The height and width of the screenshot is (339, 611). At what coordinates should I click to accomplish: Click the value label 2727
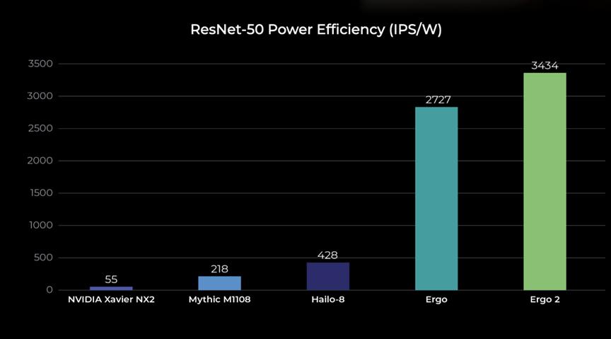click(x=438, y=100)
